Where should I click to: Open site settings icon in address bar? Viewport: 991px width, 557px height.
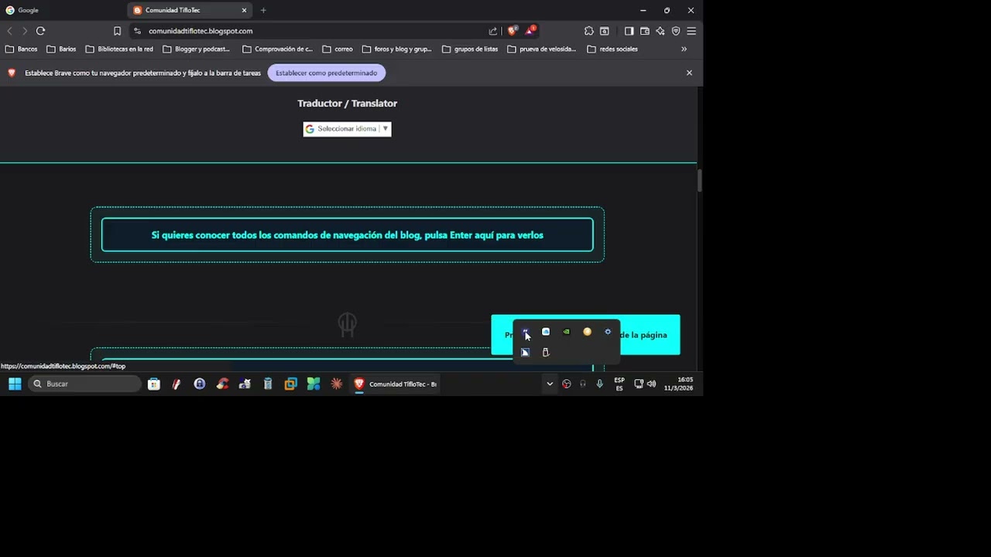(137, 31)
